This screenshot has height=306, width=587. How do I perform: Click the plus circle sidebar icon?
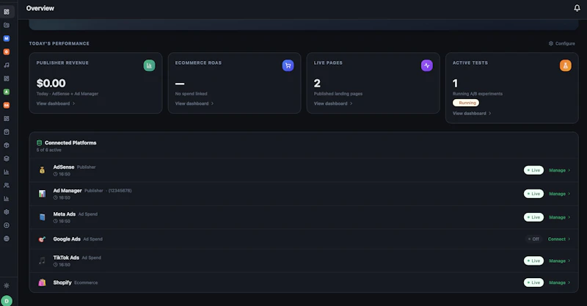(7, 225)
